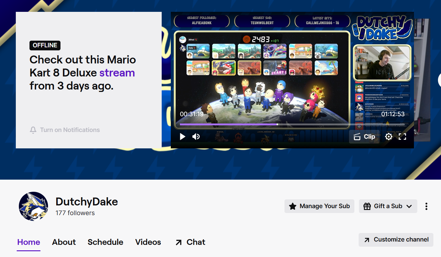Click the OFFLINE status badge
Image resolution: width=441 pixels, height=257 pixels.
click(x=45, y=45)
